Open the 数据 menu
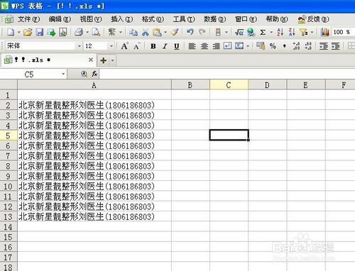The height and width of the screenshot is (271, 355). click(214, 19)
